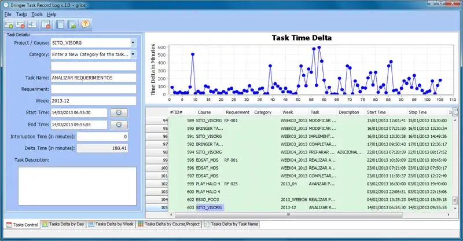Click the ADICIONAL... description cell
Viewport: 463px width, 241px height.
coord(351,152)
